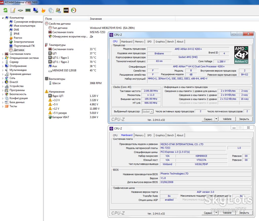The height and width of the screenshot is (221, 259).
Task: Click the speaker icon beside Мультимедиа
Action: (7, 70)
